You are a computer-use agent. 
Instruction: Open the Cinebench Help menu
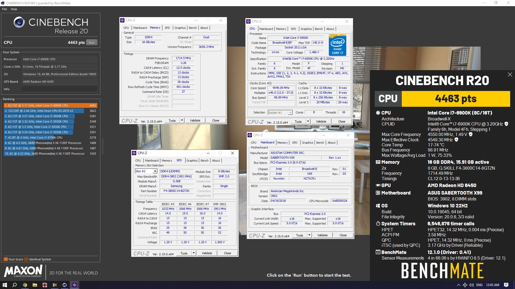(x=14, y=9)
